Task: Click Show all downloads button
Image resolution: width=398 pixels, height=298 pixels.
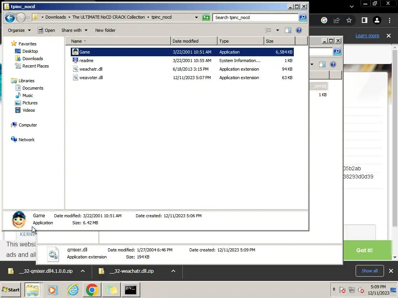Action: click(370, 271)
